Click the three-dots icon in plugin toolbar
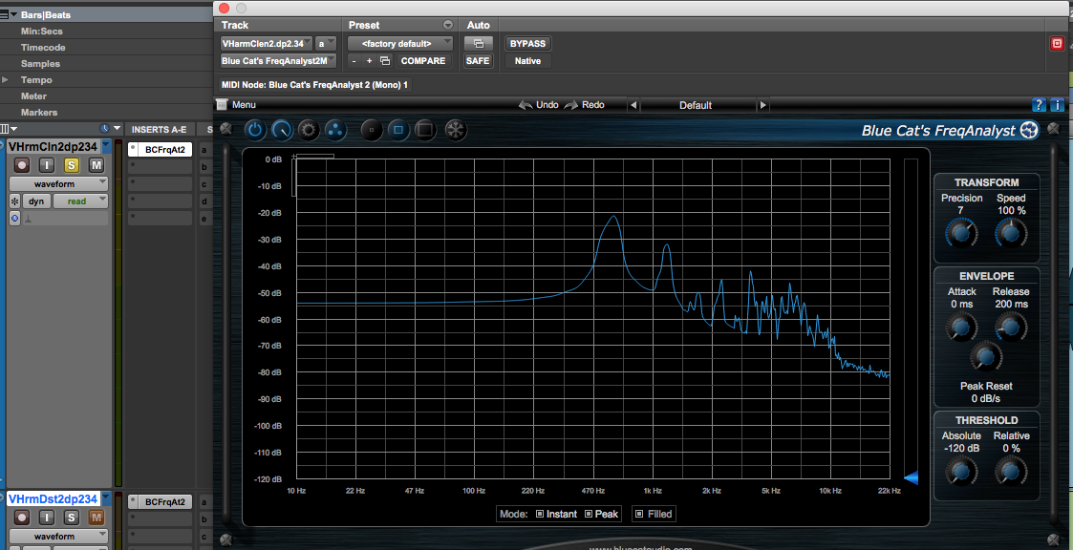Viewport: 1073px width, 550px height. (x=335, y=130)
